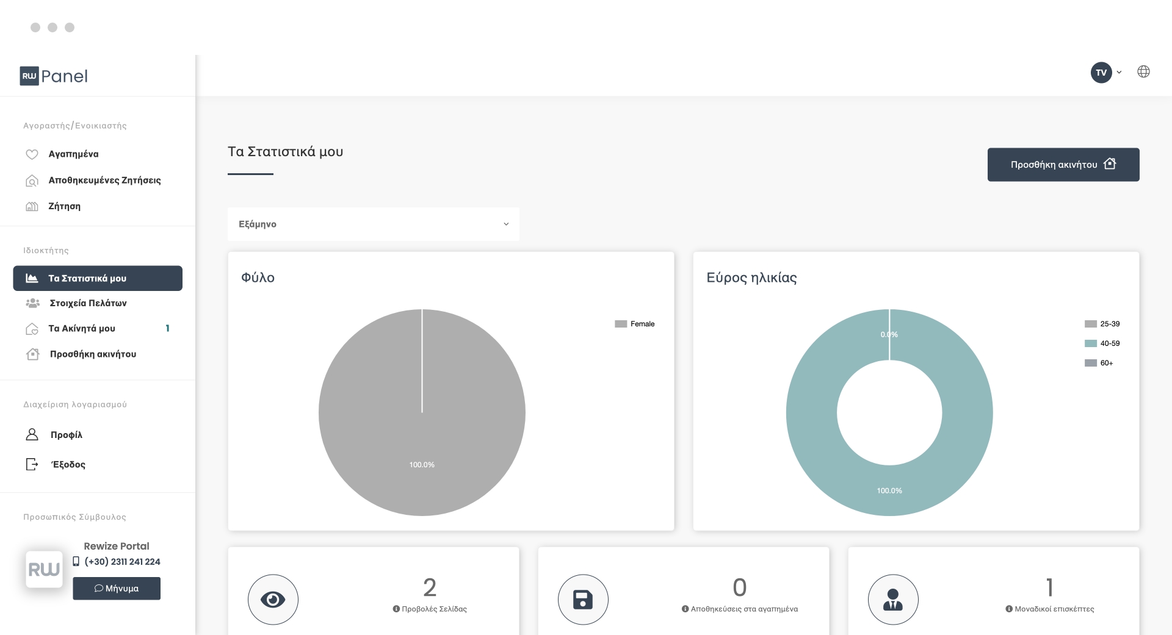Toggle Female legend entry in Φύλο chart

tap(635, 324)
